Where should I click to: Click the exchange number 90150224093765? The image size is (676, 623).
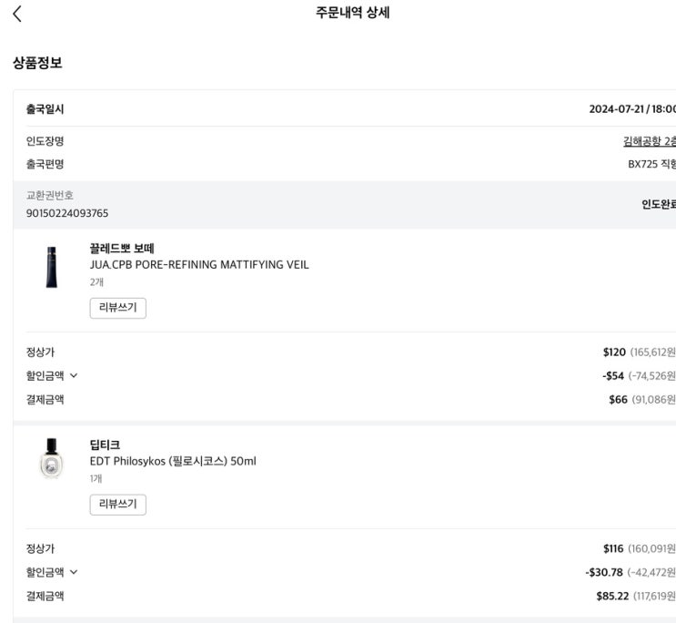coord(67,213)
